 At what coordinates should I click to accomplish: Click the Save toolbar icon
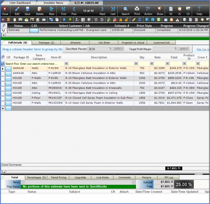pyautogui.click(x=27, y=11)
